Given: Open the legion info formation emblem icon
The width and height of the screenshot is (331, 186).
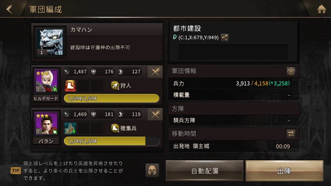Looking at the screenshot, I should coord(291,71).
